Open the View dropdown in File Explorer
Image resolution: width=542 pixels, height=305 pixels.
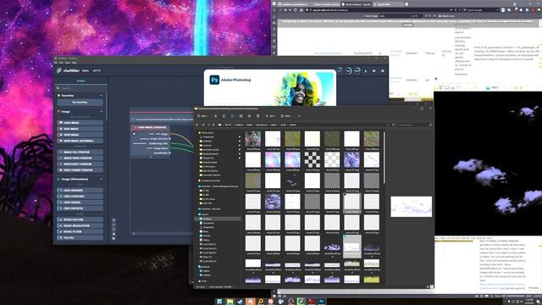[x=286, y=116]
